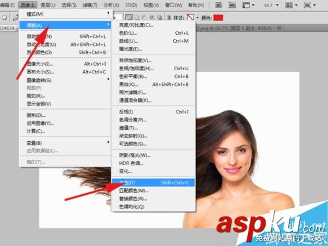This screenshot has width=328, height=246.
Task: Expand the 变量(B) submenu
Action: [66, 143]
